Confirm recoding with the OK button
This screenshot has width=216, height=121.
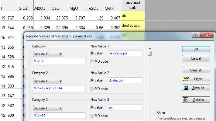tap(196, 49)
